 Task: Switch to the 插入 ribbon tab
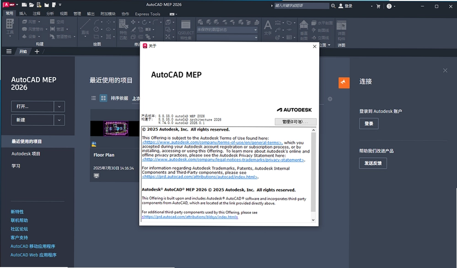(x=23, y=13)
